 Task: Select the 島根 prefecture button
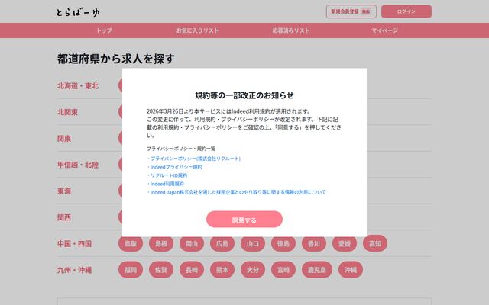tap(161, 243)
